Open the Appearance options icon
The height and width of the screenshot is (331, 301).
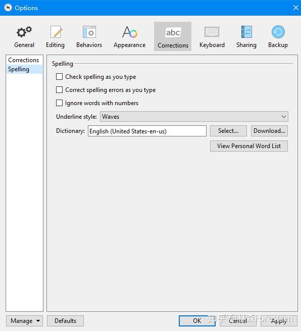click(129, 32)
